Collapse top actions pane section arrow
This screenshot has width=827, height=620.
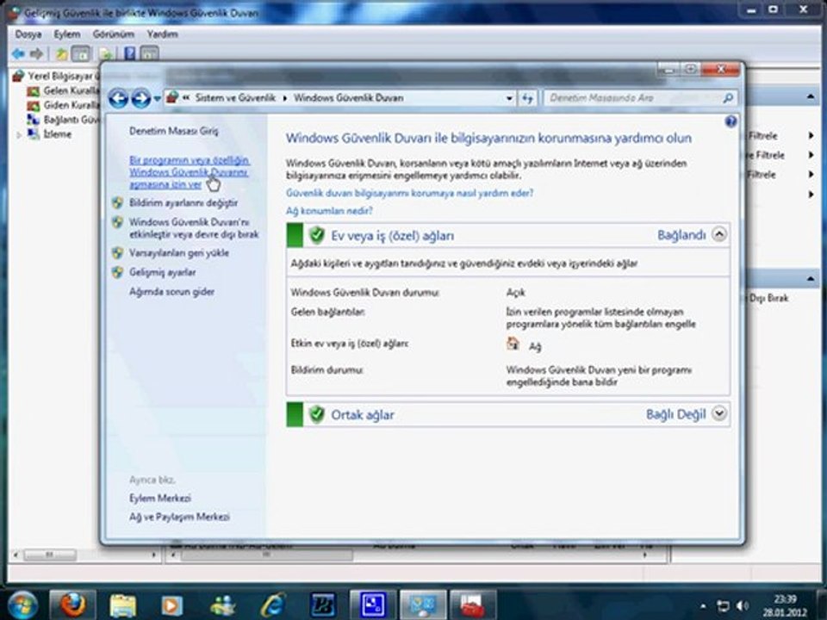(811, 96)
